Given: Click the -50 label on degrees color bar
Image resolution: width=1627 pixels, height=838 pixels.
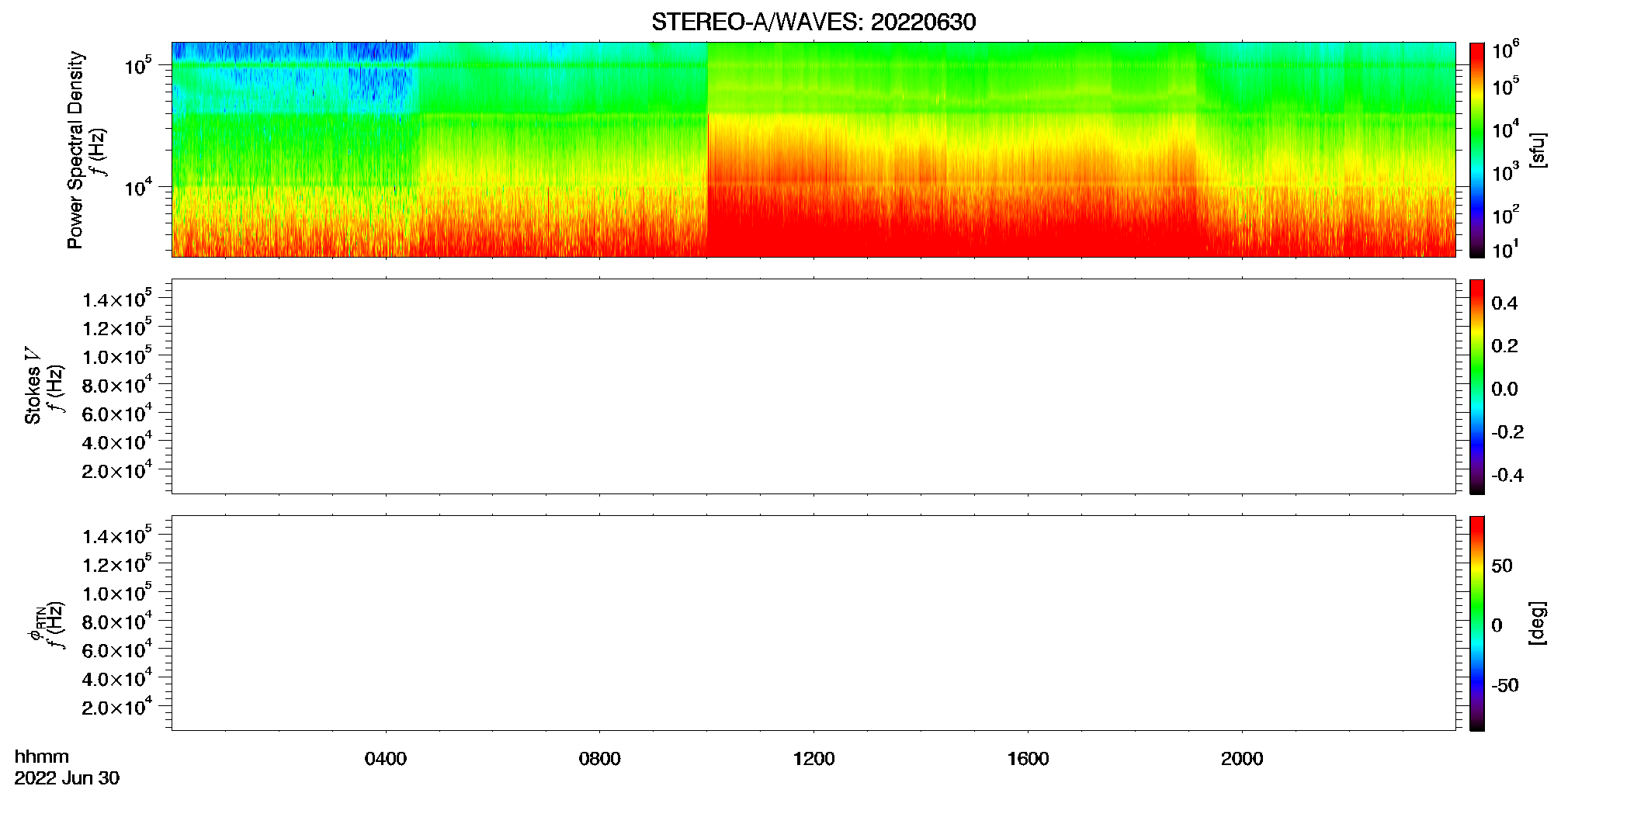Looking at the screenshot, I should pyautogui.click(x=1505, y=685).
